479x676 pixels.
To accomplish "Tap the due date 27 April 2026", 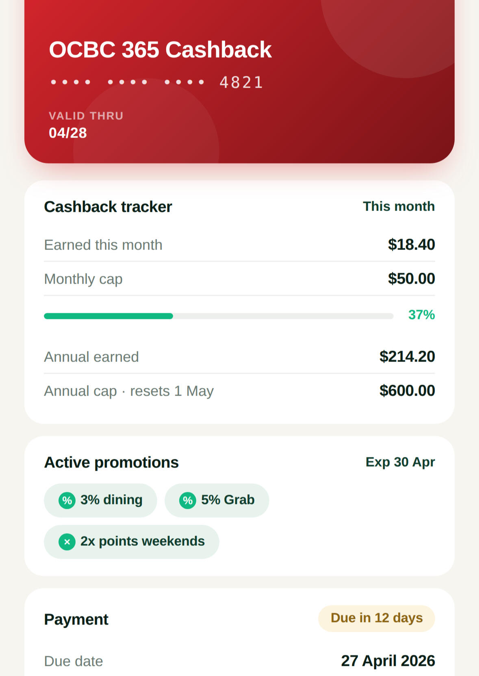I will point(388,661).
